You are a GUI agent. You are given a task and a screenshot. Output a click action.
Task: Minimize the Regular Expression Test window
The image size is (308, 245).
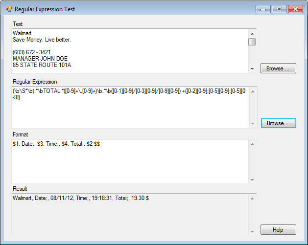(x=263, y=9)
